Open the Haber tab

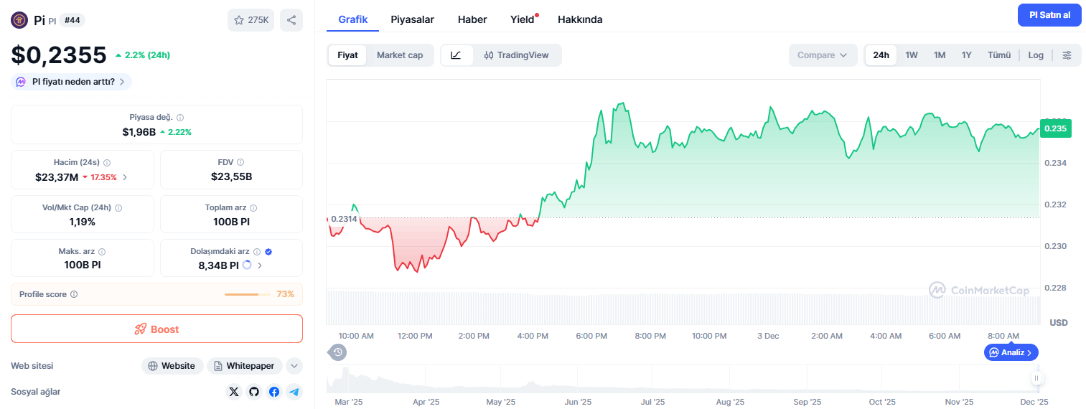(472, 19)
